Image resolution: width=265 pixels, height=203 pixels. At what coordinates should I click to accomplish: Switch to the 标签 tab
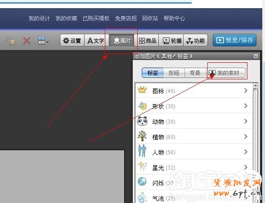(153, 73)
